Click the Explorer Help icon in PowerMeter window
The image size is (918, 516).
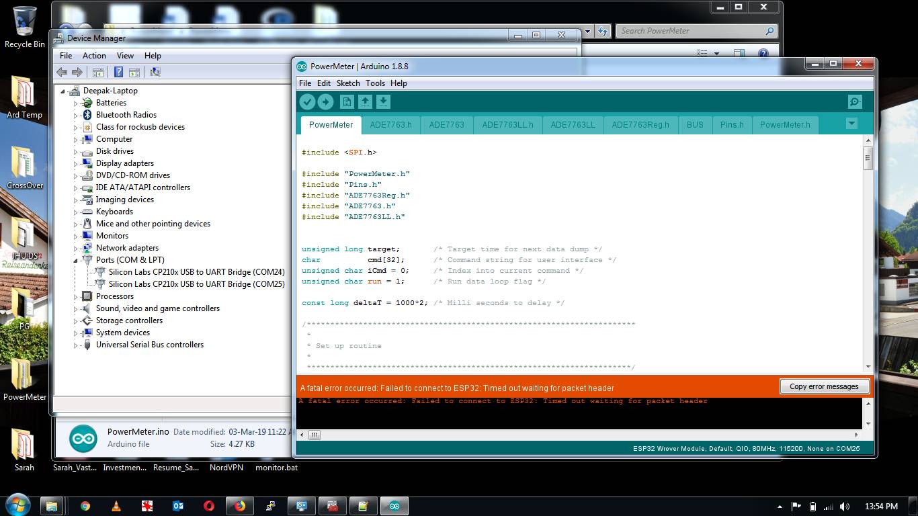click(x=763, y=52)
